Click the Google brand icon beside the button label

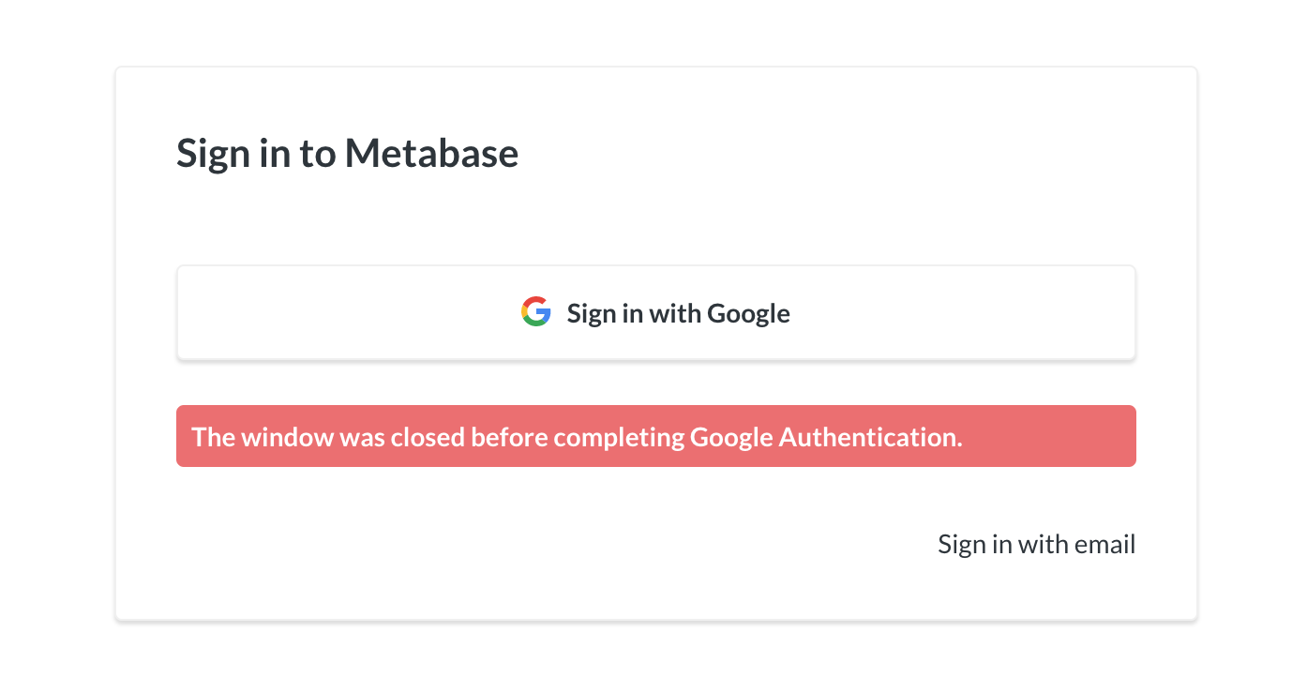(535, 311)
